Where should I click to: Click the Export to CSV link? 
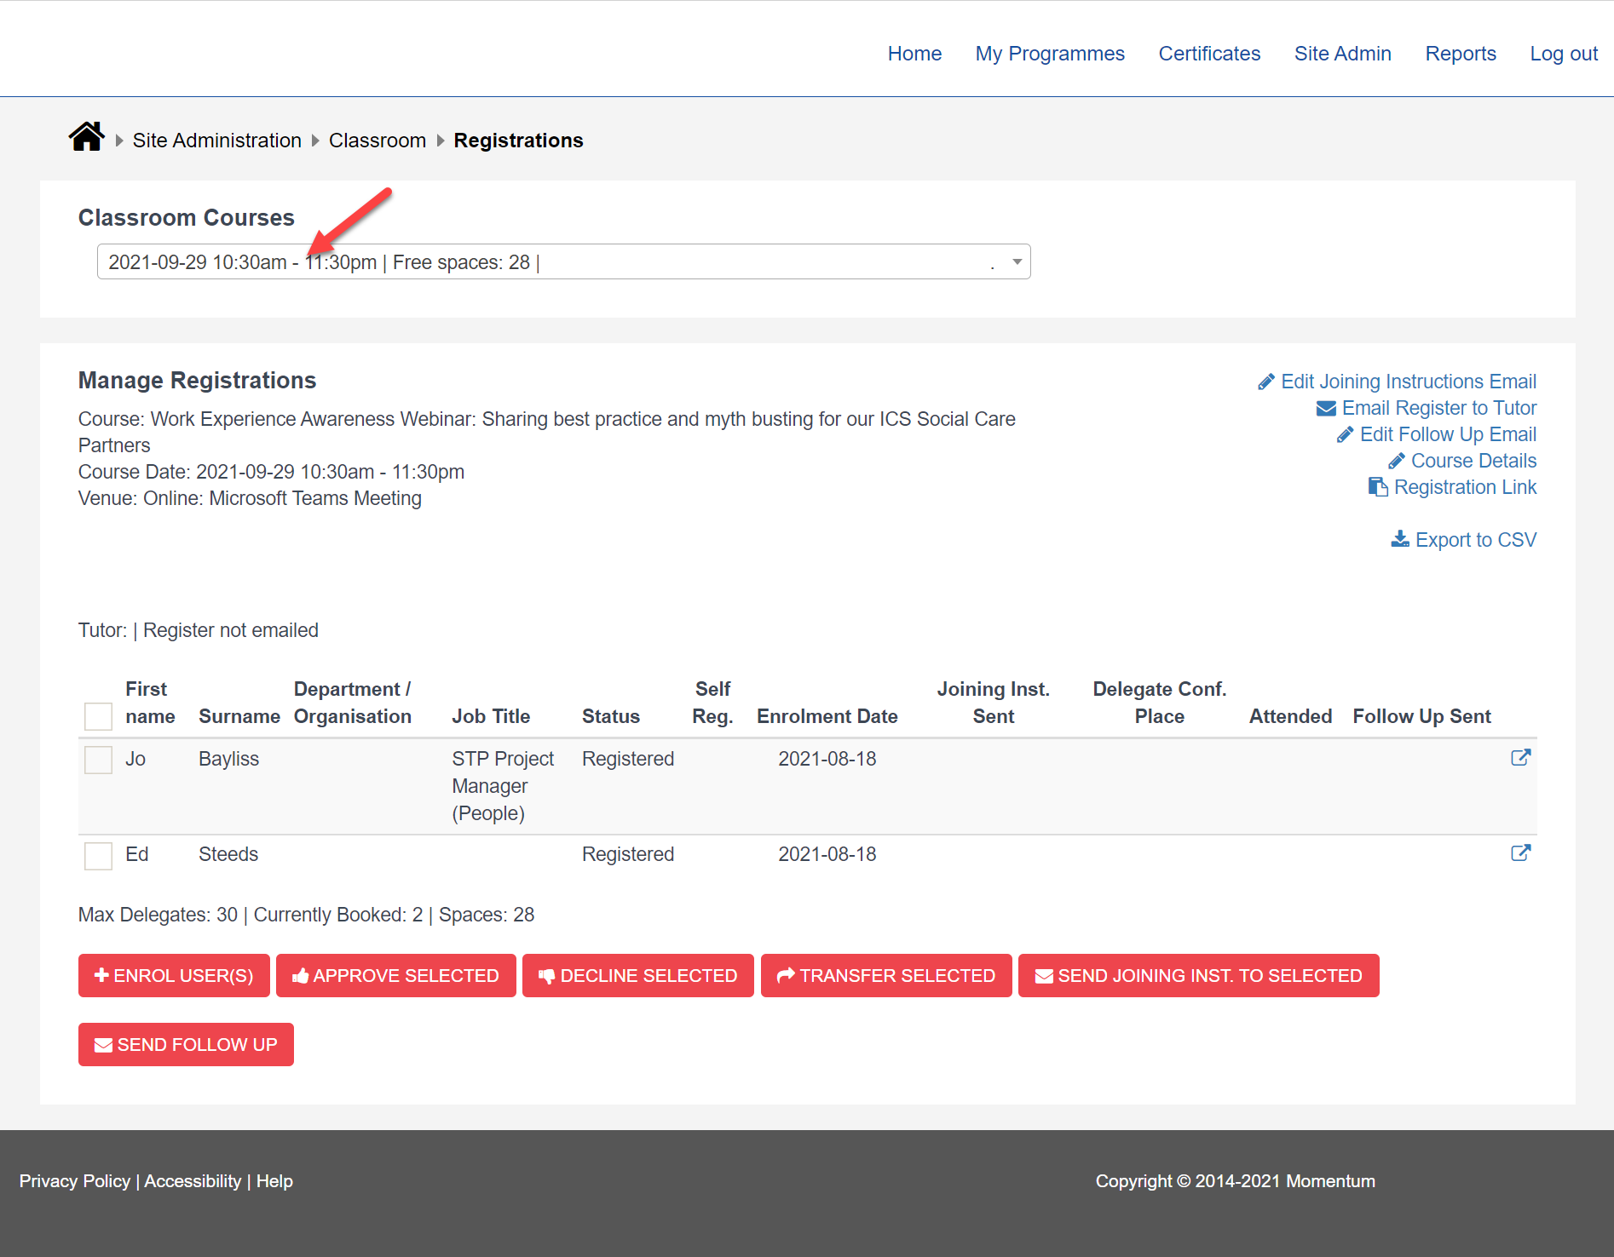tap(1476, 540)
